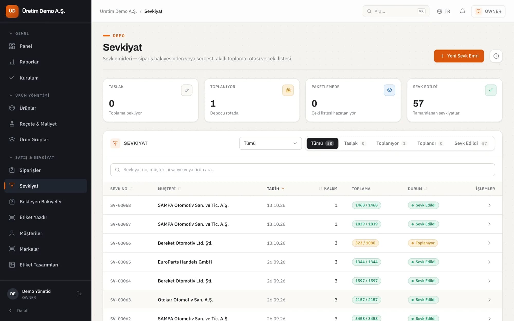Click the Etiket Tasarımları image icon

12,265
